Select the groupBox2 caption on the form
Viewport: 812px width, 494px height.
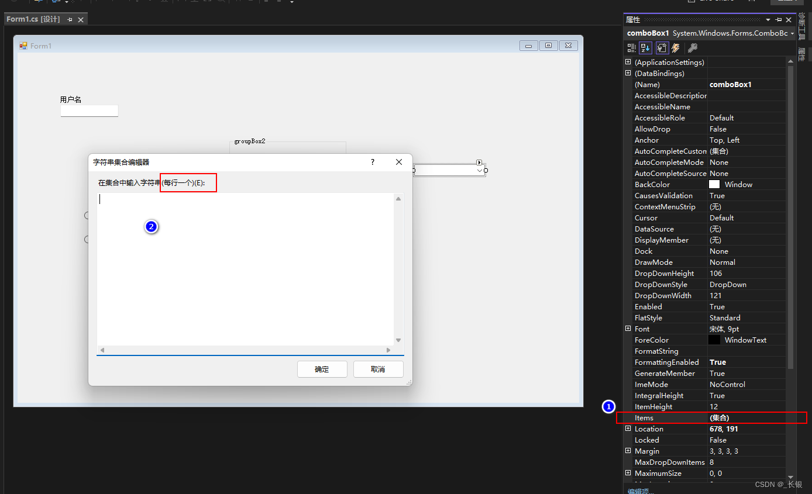click(250, 141)
